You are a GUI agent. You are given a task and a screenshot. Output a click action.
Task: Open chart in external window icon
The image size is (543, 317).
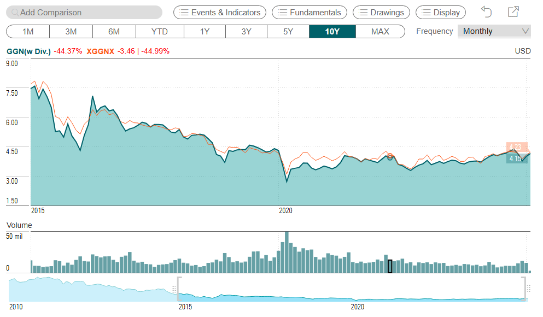(513, 11)
